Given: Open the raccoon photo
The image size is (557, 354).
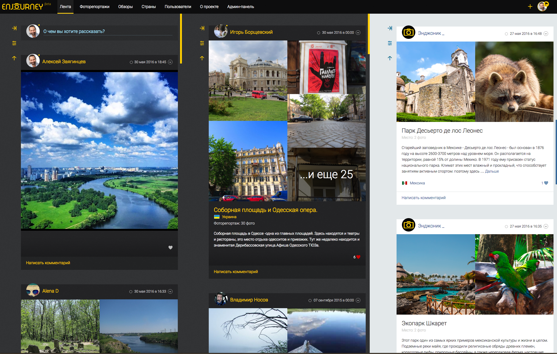Looking at the screenshot, I should click(x=514, y=82).
